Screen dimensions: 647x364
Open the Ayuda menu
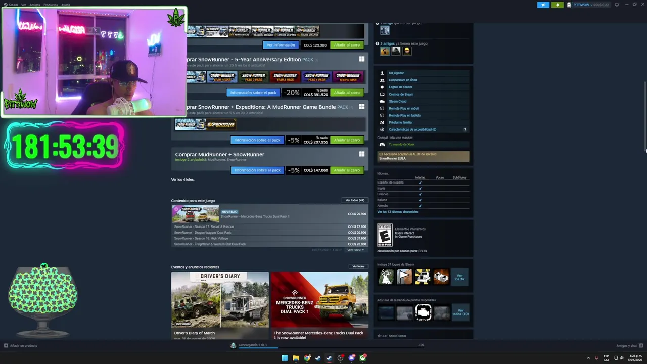tap(66, 5)
